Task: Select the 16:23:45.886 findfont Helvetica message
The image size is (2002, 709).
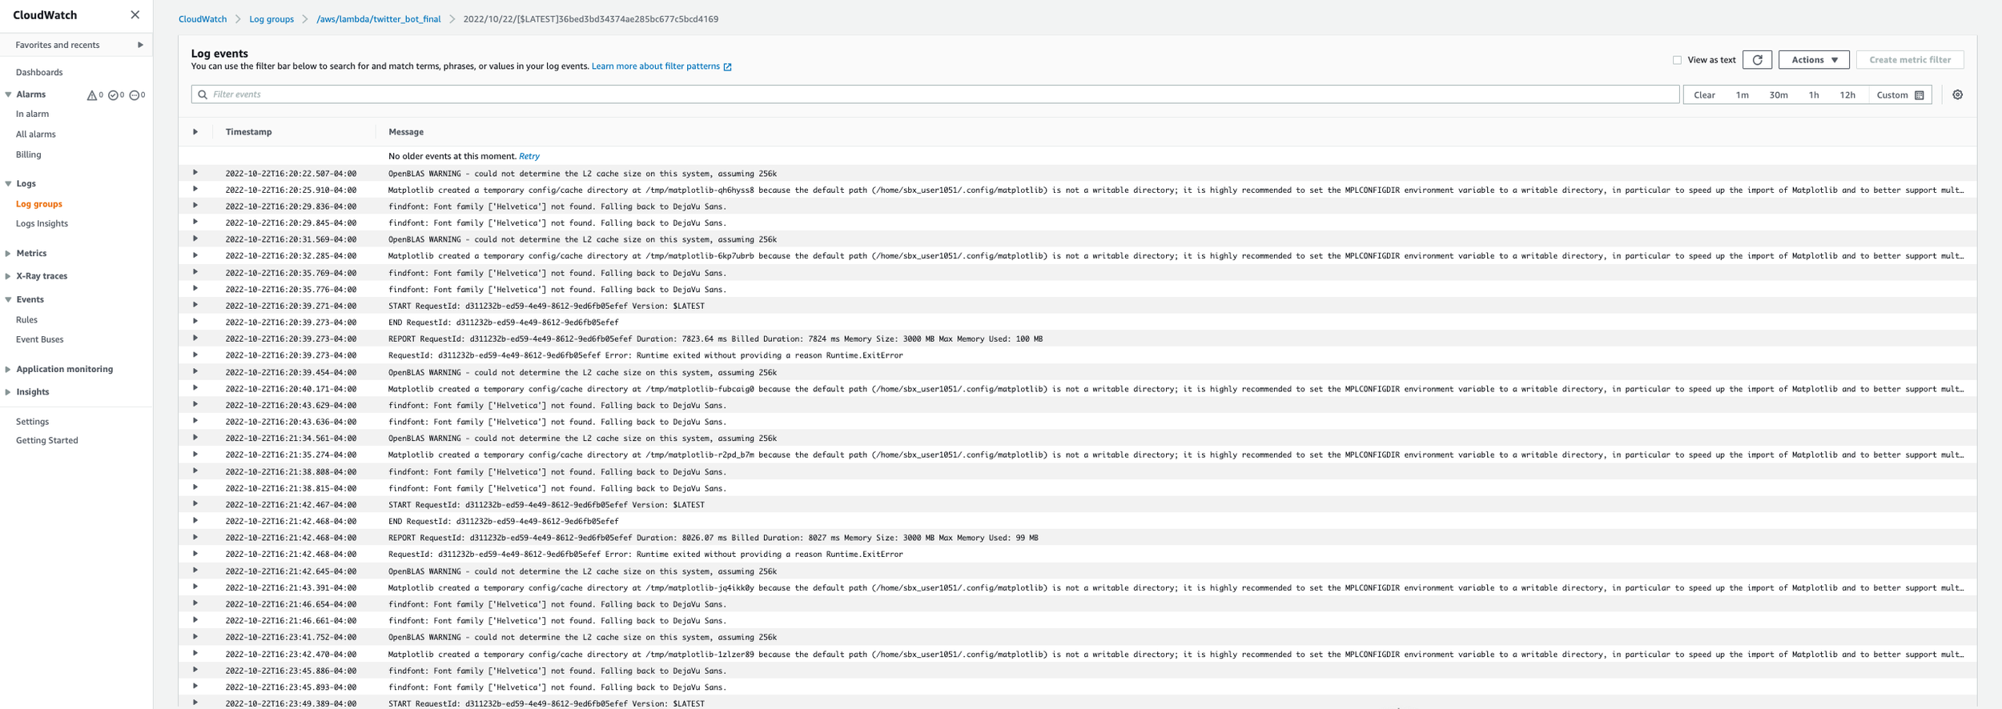Action: [557, 671]
